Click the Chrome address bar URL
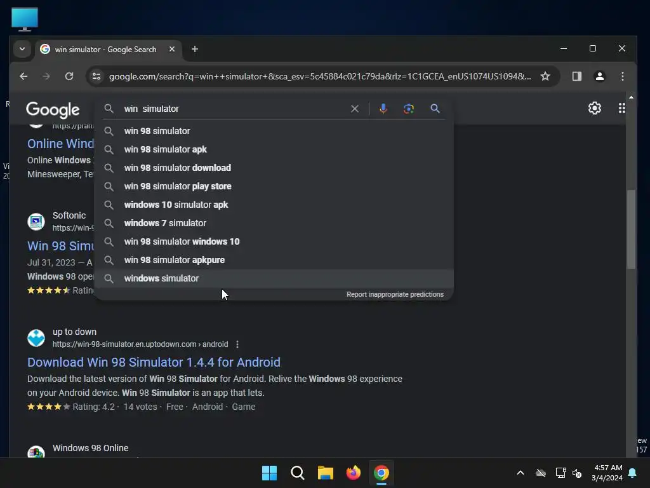Image resolution: width=650 pixels, height=488 pixels. (320, 76)
